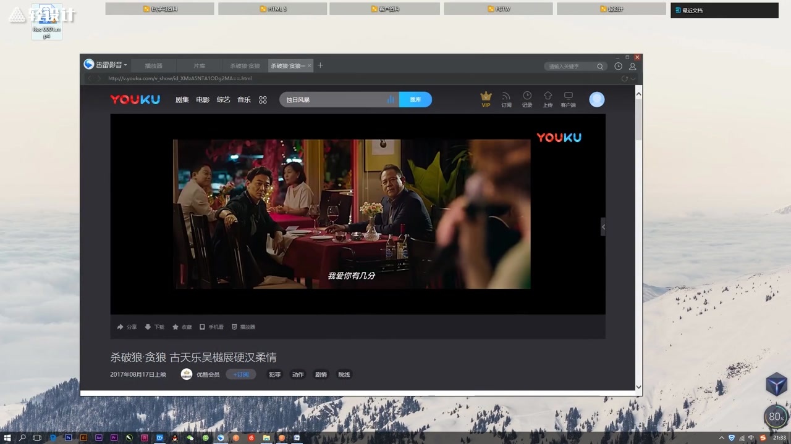The image size is (791, 444).
Task: Open the 剧集 category
Action: click(x=182, y=100)
